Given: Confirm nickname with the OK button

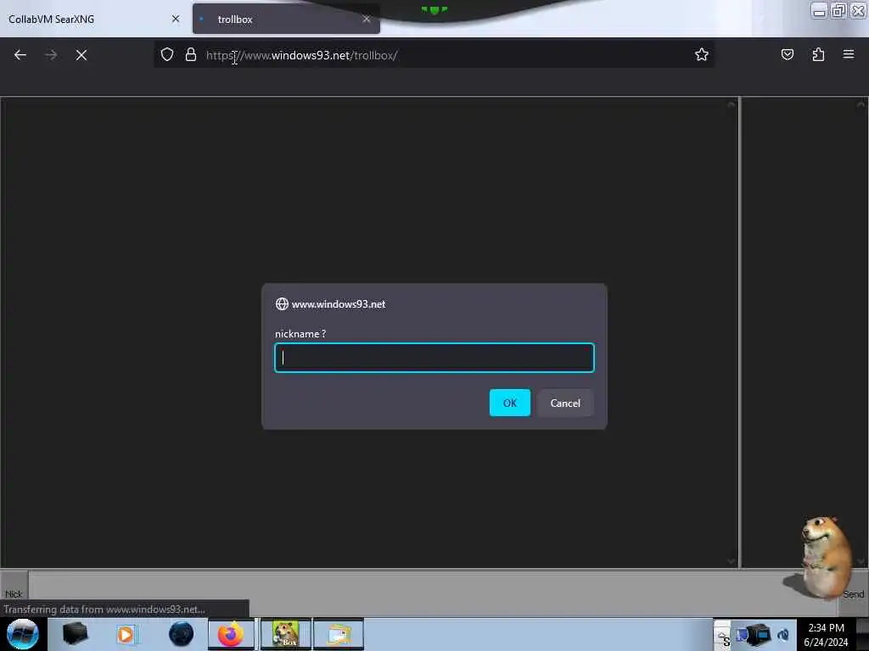Looking at the screenshot, I should [510, 403].
